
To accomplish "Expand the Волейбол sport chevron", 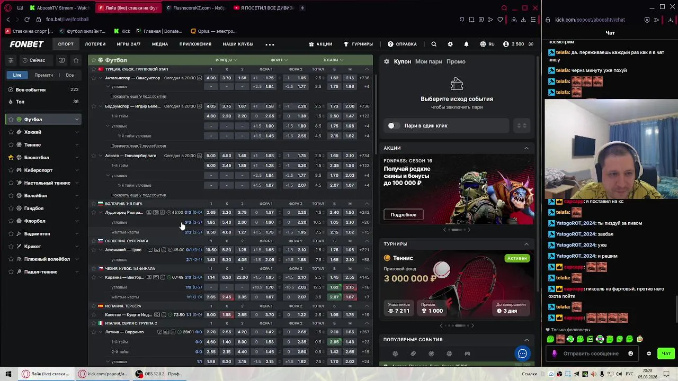I will [x=77, y=195].
